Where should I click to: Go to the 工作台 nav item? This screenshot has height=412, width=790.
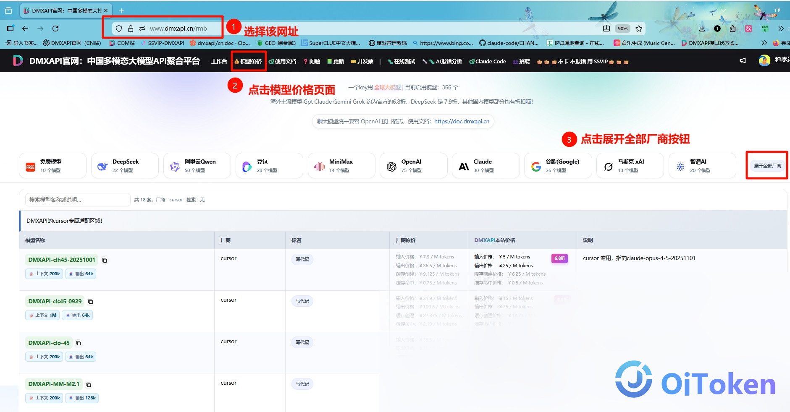(x=219, y=61)
